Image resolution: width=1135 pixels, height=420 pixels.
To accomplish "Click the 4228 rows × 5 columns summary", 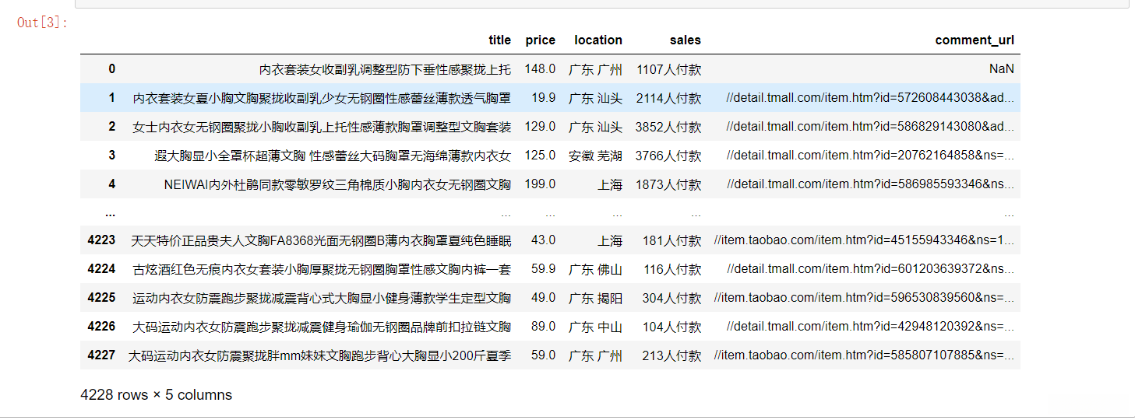I will 156,395.
